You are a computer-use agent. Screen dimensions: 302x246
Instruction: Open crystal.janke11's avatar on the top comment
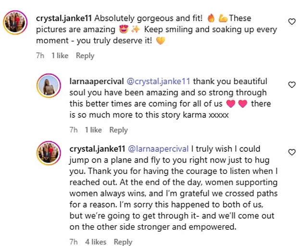[13, 23]
